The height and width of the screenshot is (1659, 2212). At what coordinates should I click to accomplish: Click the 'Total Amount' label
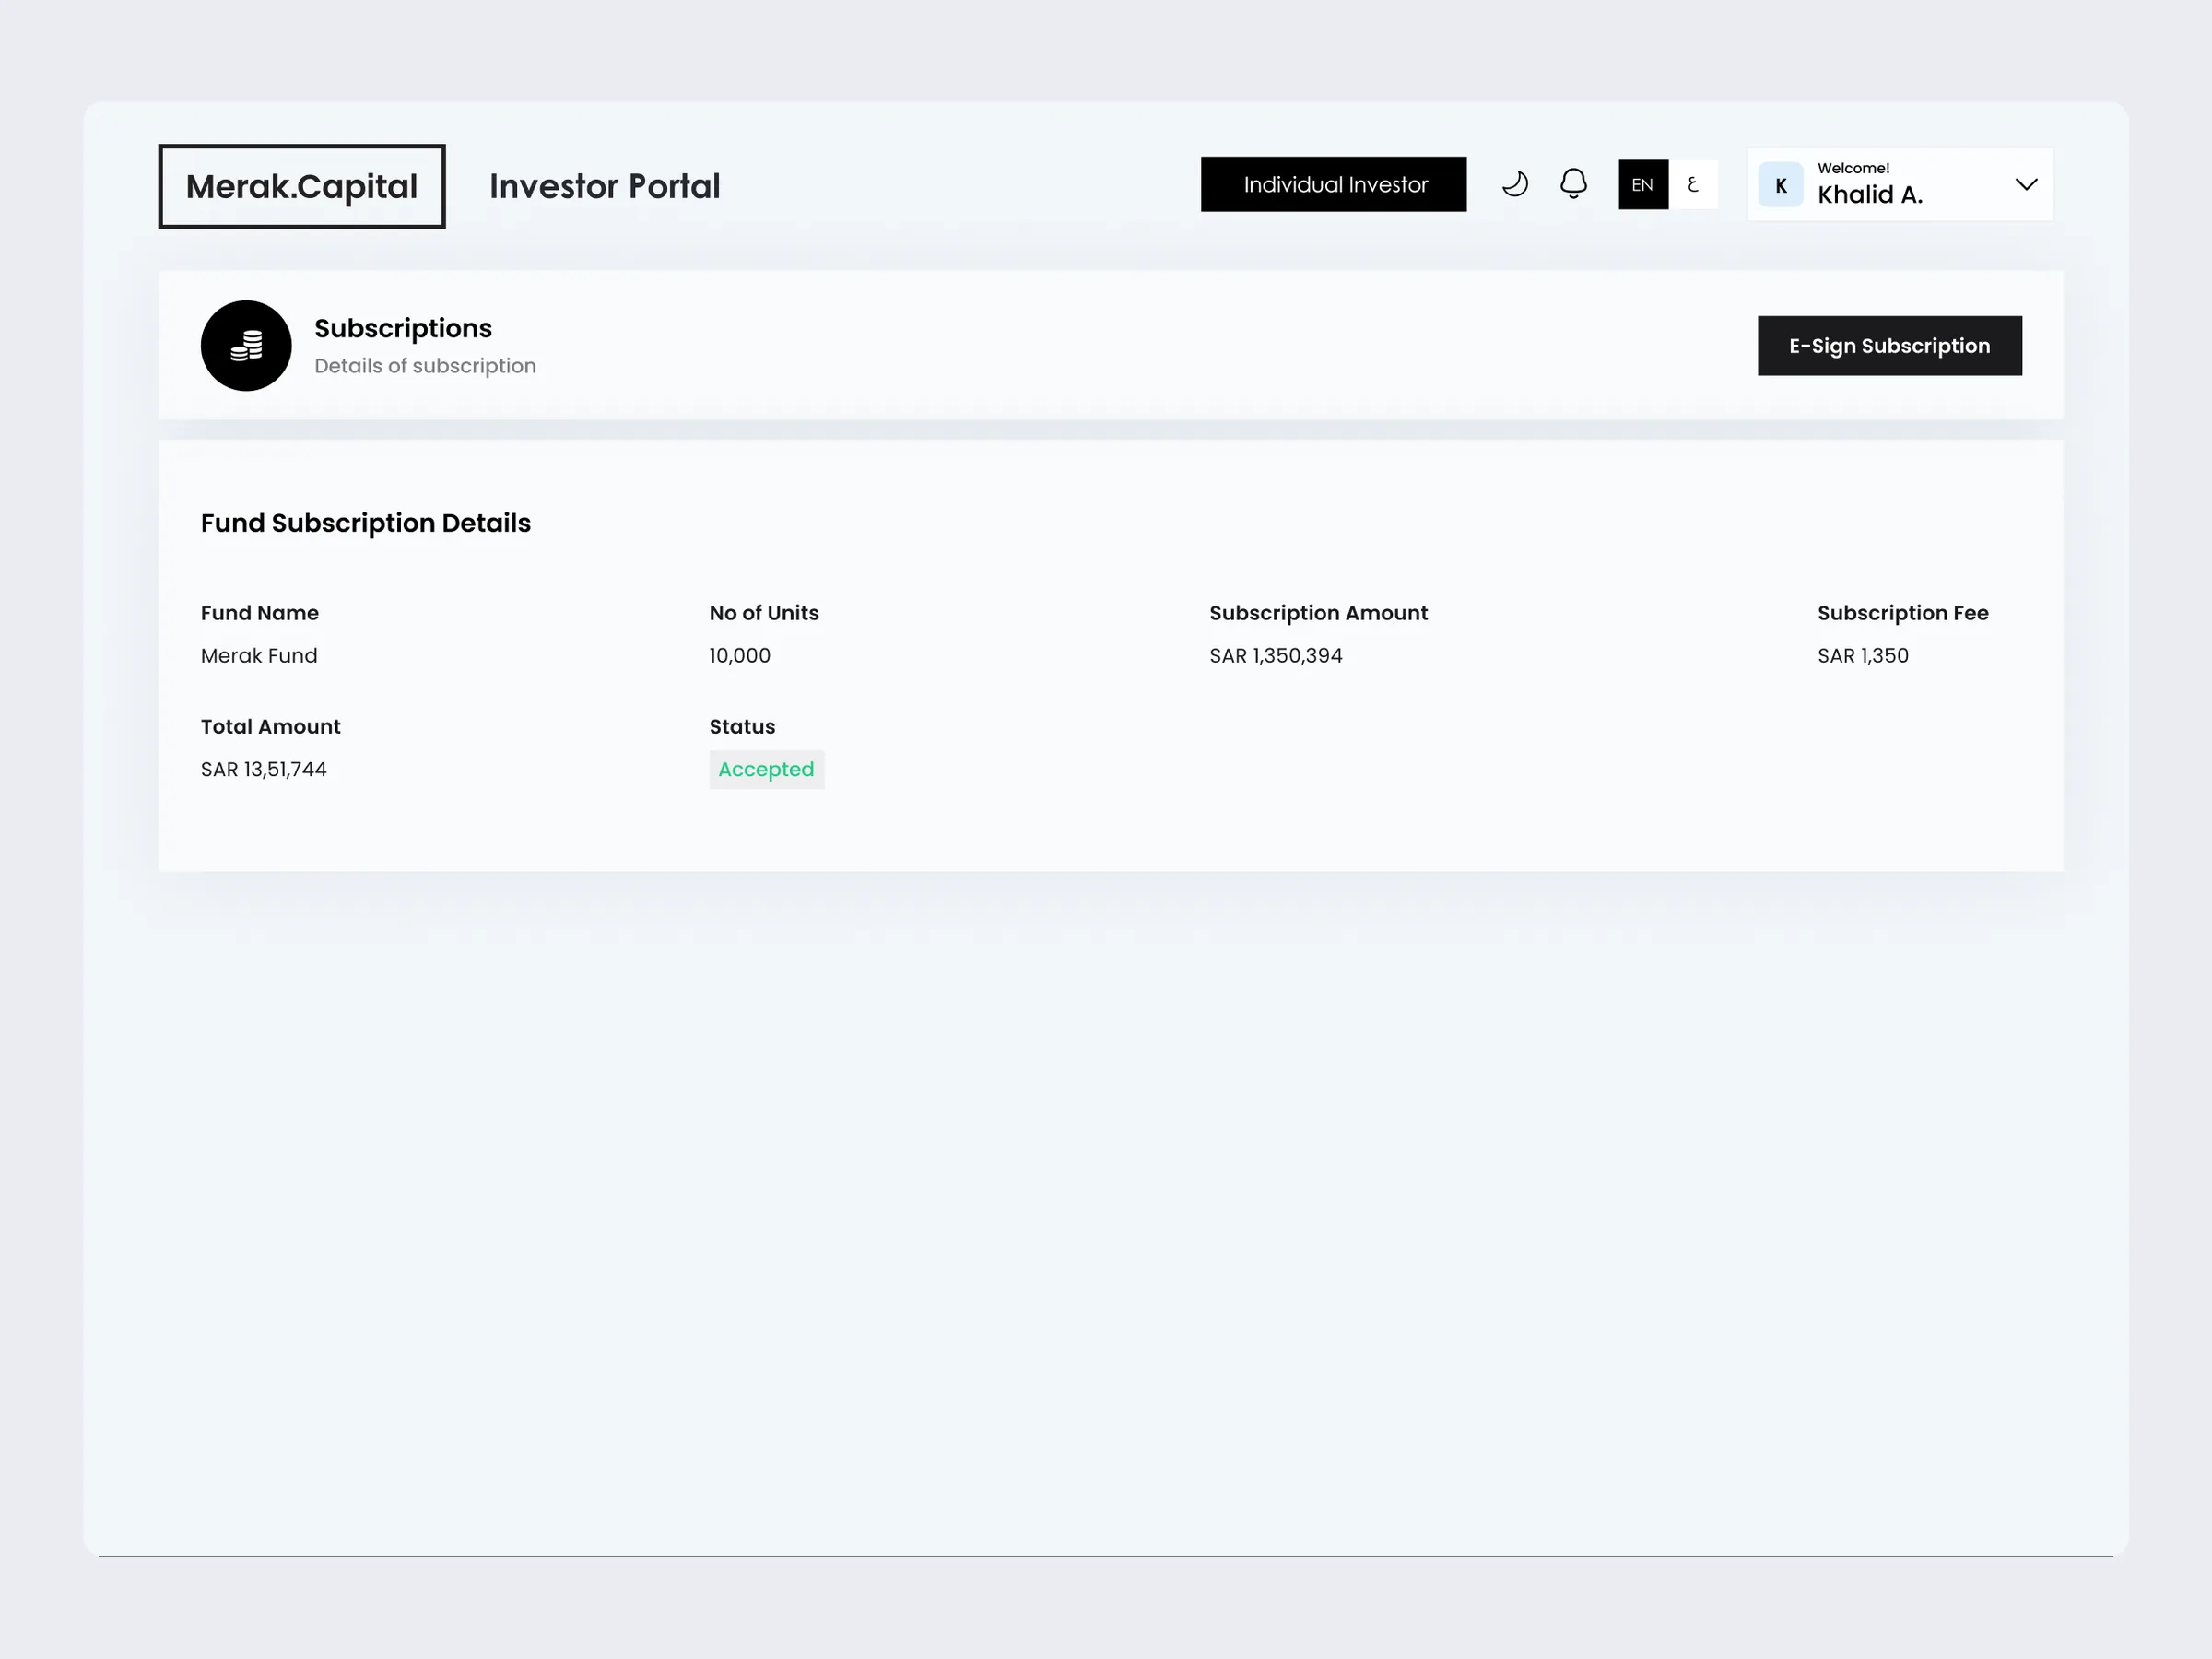(x=271, y=727)
